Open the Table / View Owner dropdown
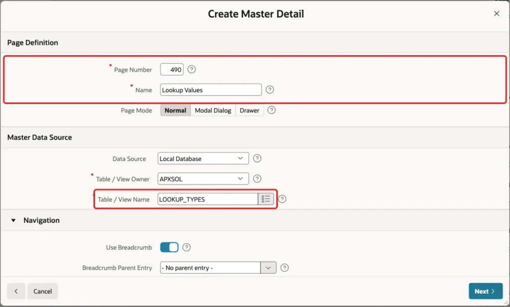This screenshot has height=307, width=510. point(203,179)
